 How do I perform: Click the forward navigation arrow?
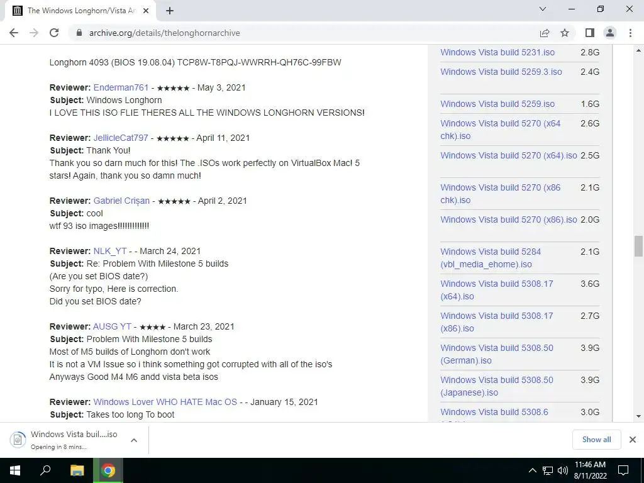(34, 33)
